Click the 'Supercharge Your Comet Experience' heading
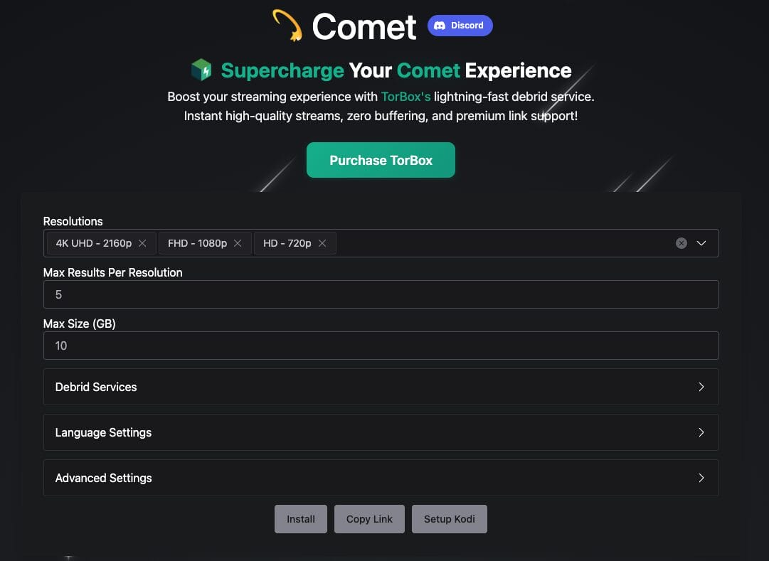 tap(396, 70)
